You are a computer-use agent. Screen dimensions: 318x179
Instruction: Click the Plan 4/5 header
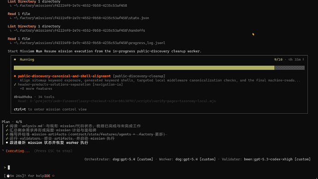tap(12, 122)
